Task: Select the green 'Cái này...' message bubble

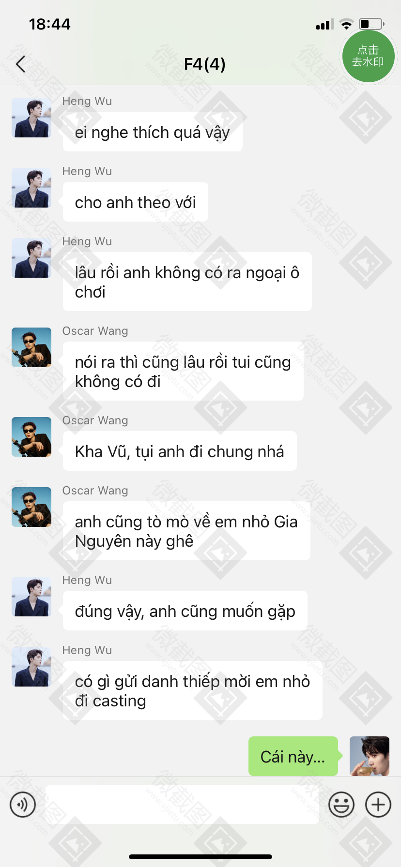Action: (293, 756)
